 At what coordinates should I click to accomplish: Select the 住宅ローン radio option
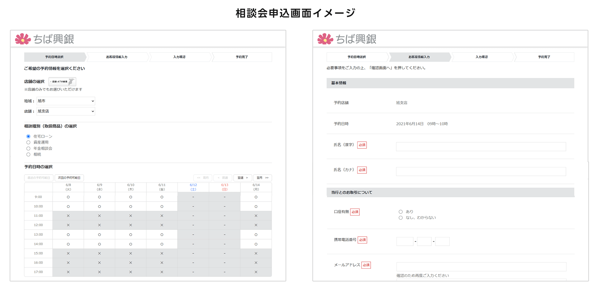tap(28, 136)
